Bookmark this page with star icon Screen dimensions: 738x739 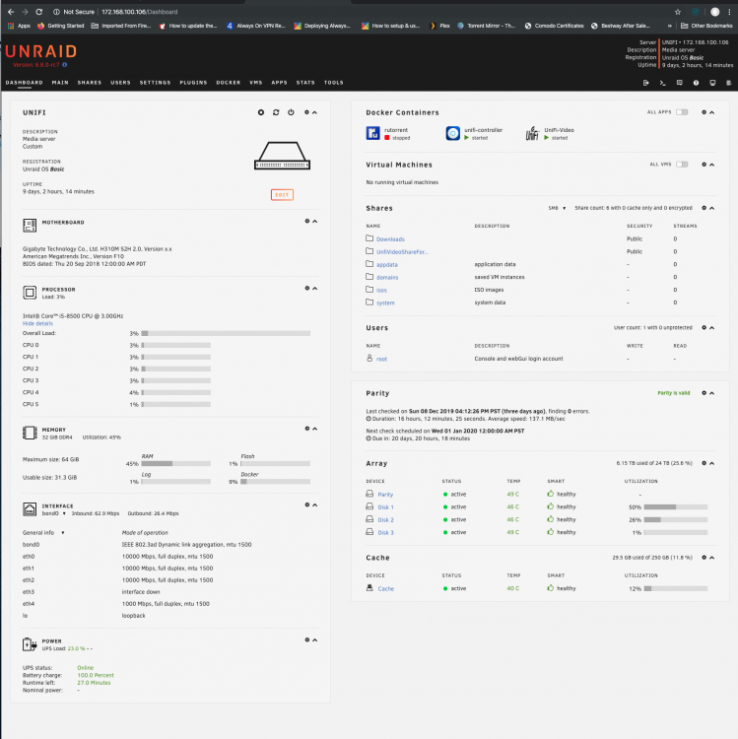pos(678,12)
